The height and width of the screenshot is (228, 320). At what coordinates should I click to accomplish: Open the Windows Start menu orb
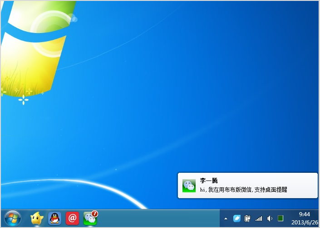tap(12, 218)
